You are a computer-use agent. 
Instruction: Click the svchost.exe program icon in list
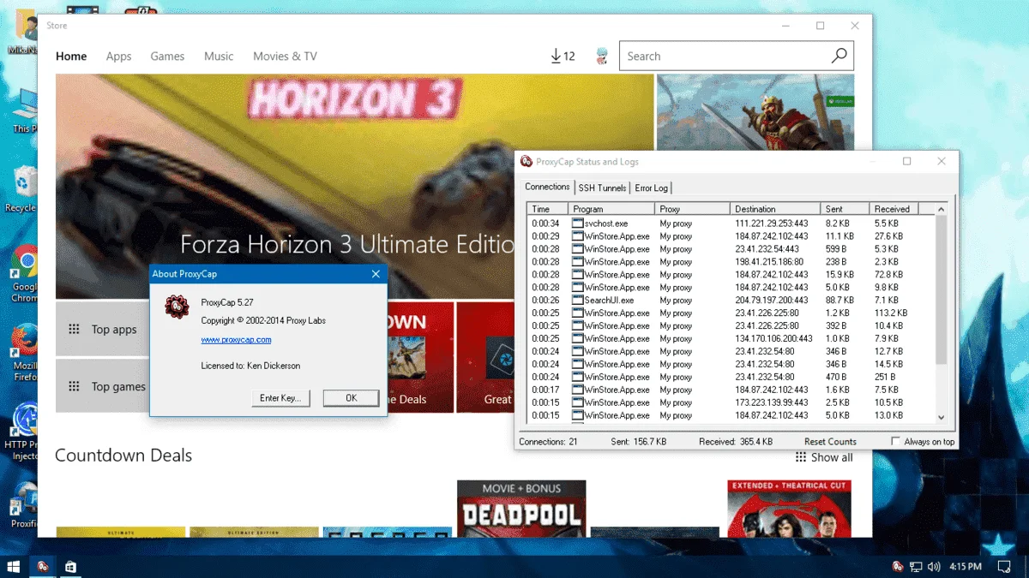coord(577,223)
